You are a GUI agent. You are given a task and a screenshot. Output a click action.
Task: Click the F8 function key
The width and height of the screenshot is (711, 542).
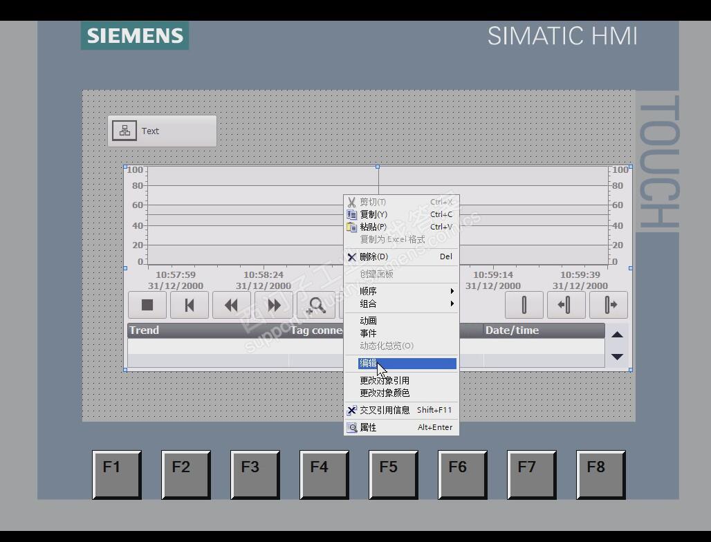[x=601, y=475]
